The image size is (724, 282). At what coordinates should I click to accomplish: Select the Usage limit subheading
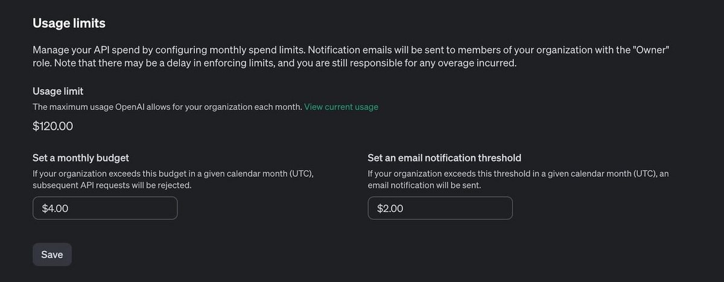(x=58, y=91)
